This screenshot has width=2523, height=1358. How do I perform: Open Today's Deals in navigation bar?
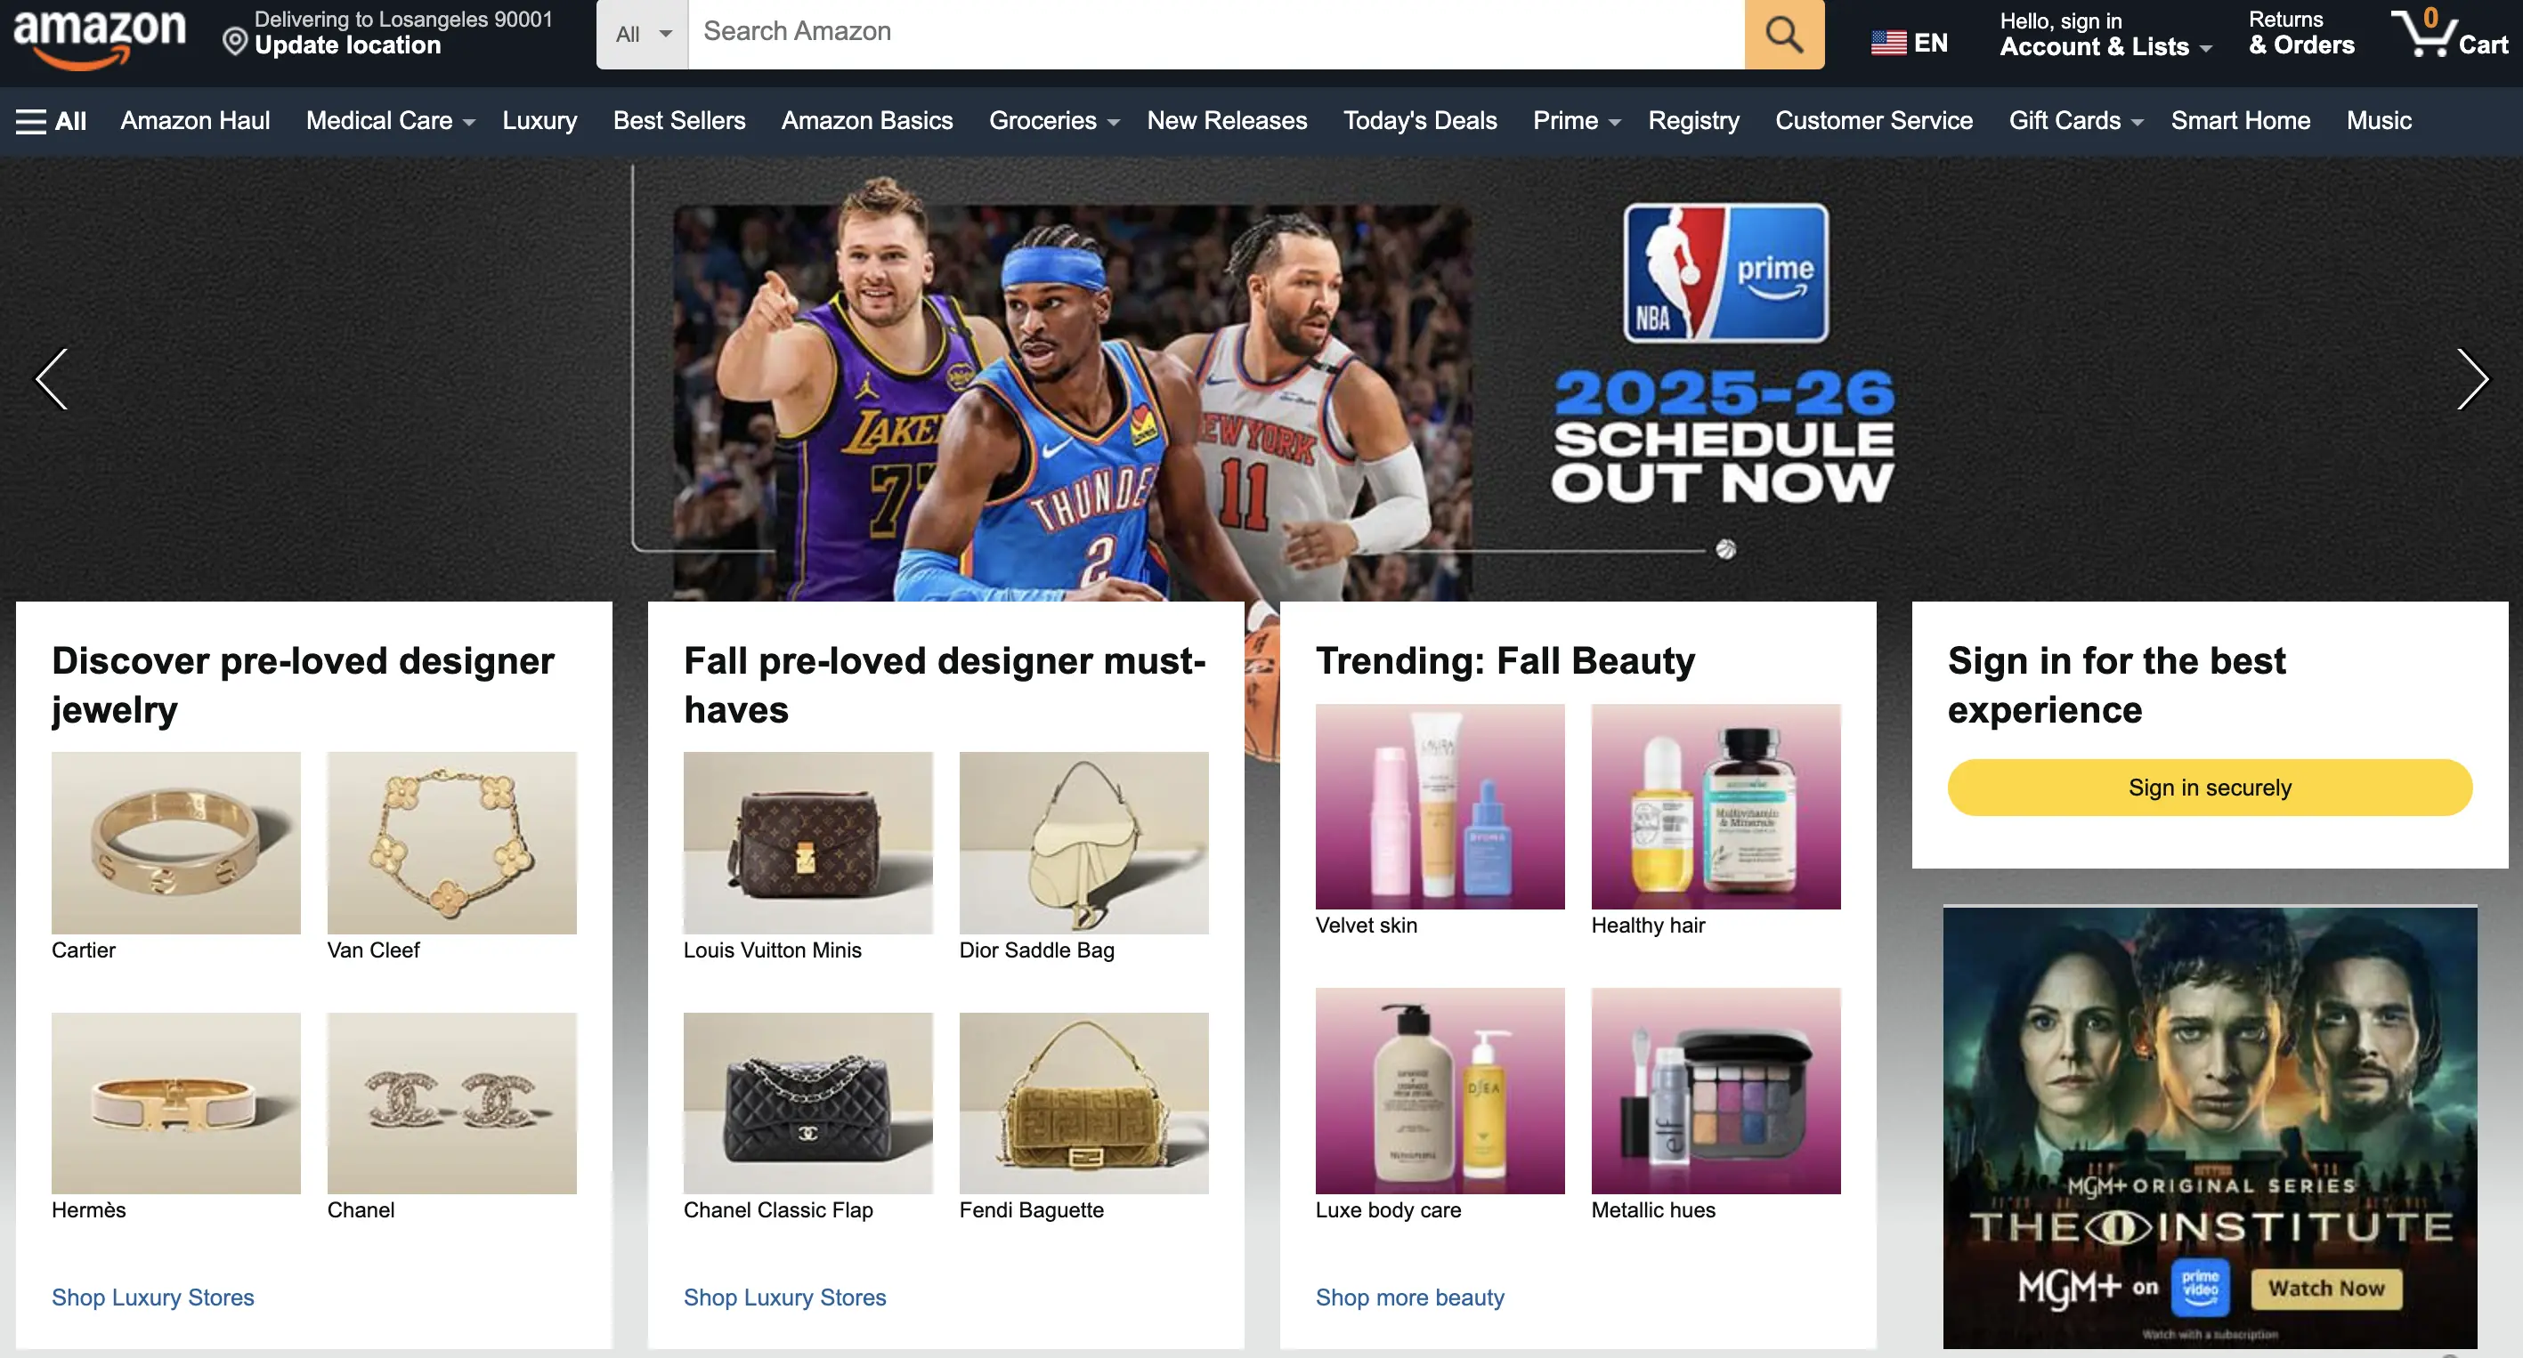click(x=1419, y=121)
